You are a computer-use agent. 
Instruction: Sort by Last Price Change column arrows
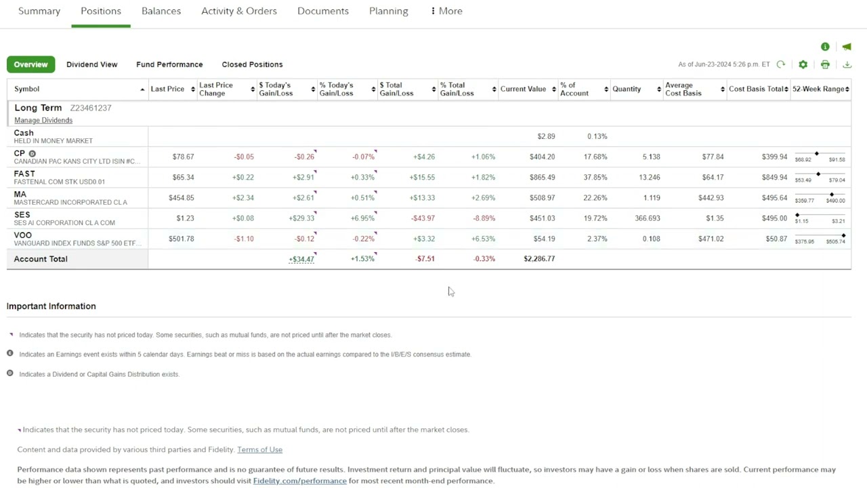point(253,89)
